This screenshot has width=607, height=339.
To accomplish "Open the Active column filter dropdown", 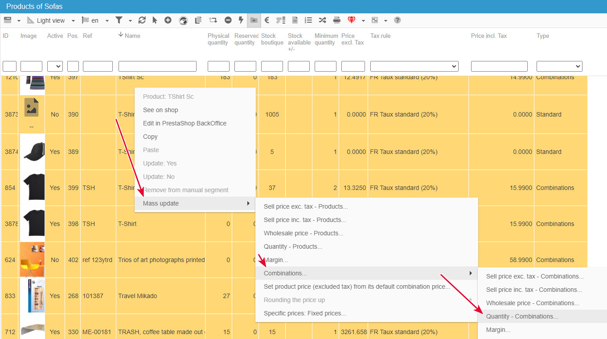I will click(55, 66).
